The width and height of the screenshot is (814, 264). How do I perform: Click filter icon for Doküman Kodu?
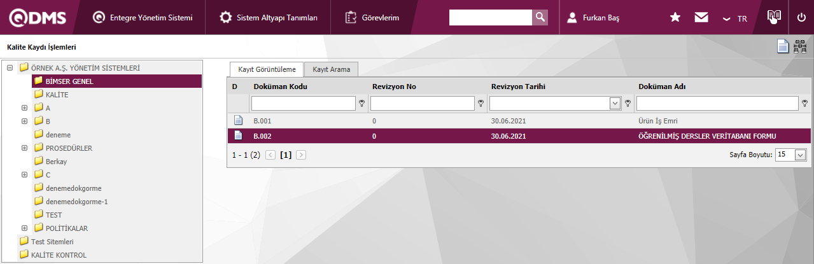pyautogui.click(x=361, y=103)
